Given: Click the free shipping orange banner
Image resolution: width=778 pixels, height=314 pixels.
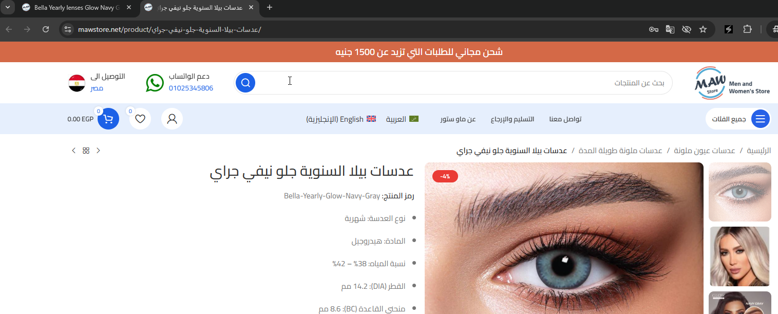Looking at the screenshot, I should [x=389, y=52].
